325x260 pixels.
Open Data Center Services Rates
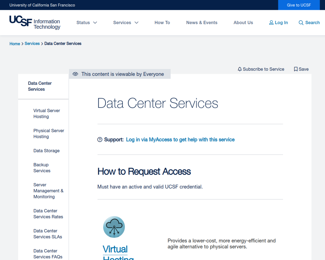pos(48,214)
